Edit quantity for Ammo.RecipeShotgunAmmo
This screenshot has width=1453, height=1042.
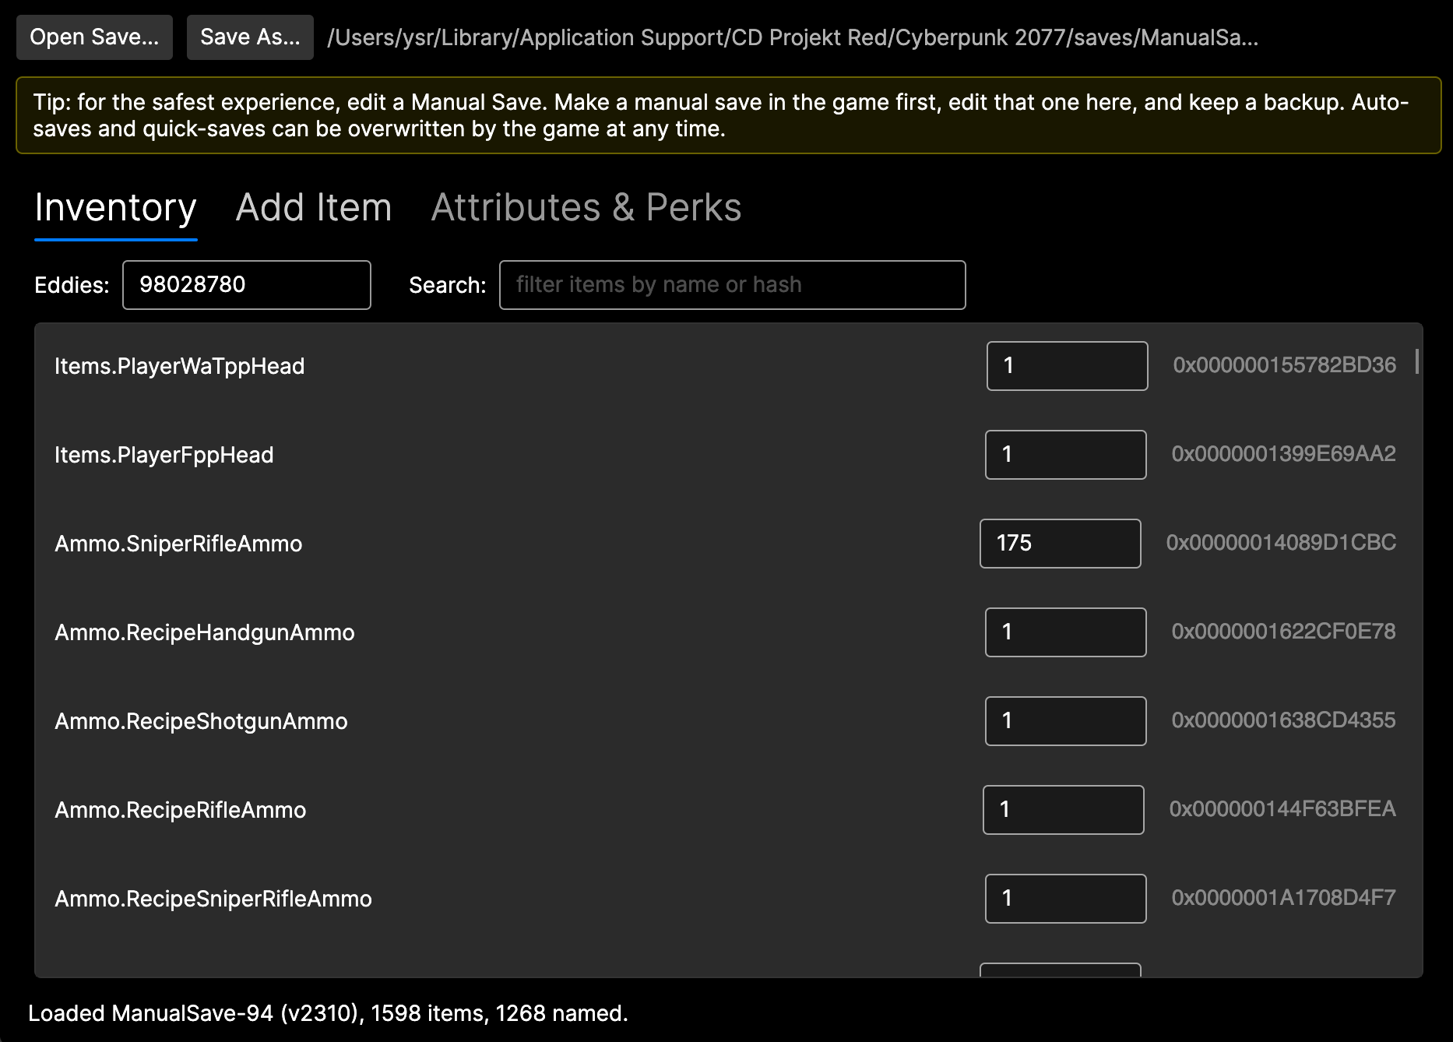1066,721
